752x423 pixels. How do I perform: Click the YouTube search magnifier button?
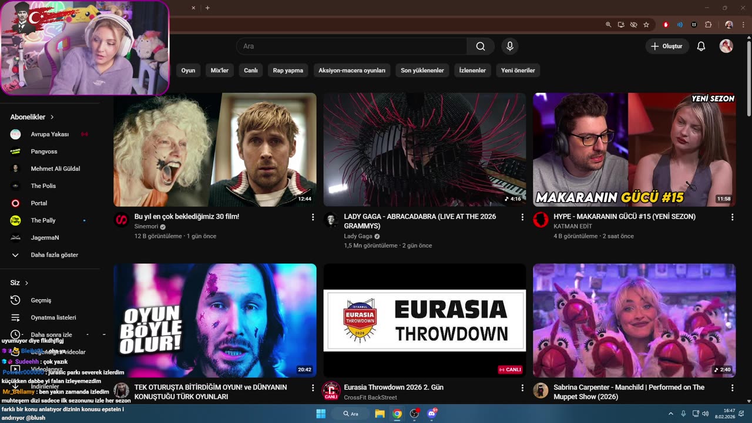[x=481, y=46]
